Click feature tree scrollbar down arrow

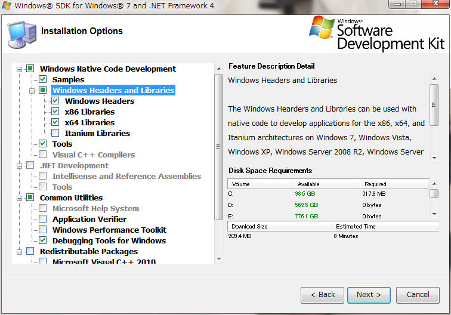tap(219, 259)
